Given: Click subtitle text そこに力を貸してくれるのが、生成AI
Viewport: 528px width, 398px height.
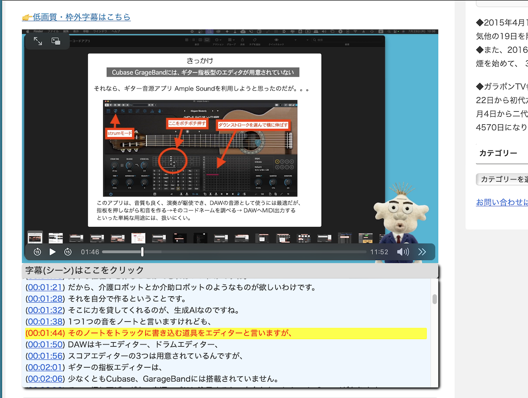Looking at the screenshot, I should [154, 310].
